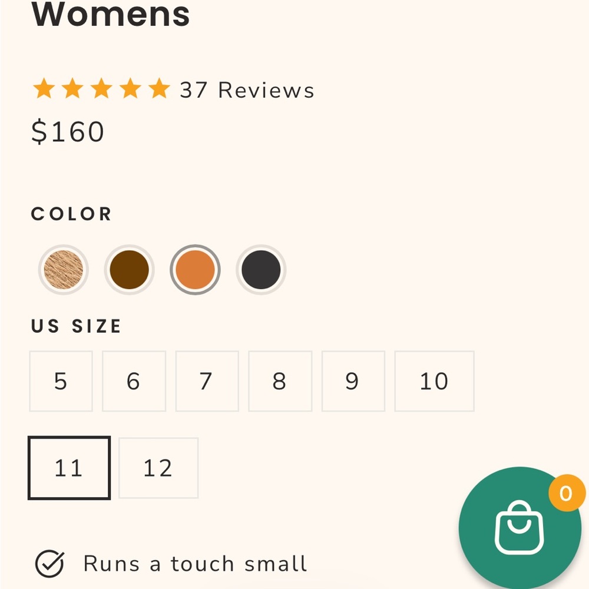The height and width of the screenshot is (589, 589).
Task: Click the fifth rating star
Action: (159, 89)
